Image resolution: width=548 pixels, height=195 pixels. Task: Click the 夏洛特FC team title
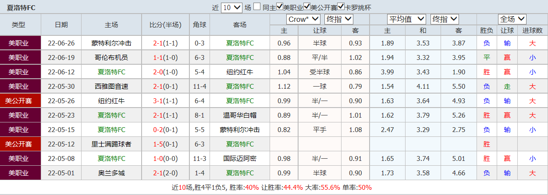pyautogui.click(x=21, y=7)
